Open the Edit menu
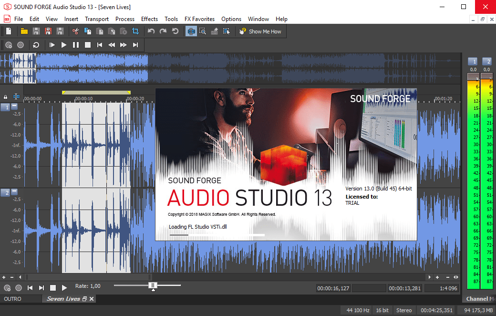This screenshot has height=316, width=496. point(34,19)
